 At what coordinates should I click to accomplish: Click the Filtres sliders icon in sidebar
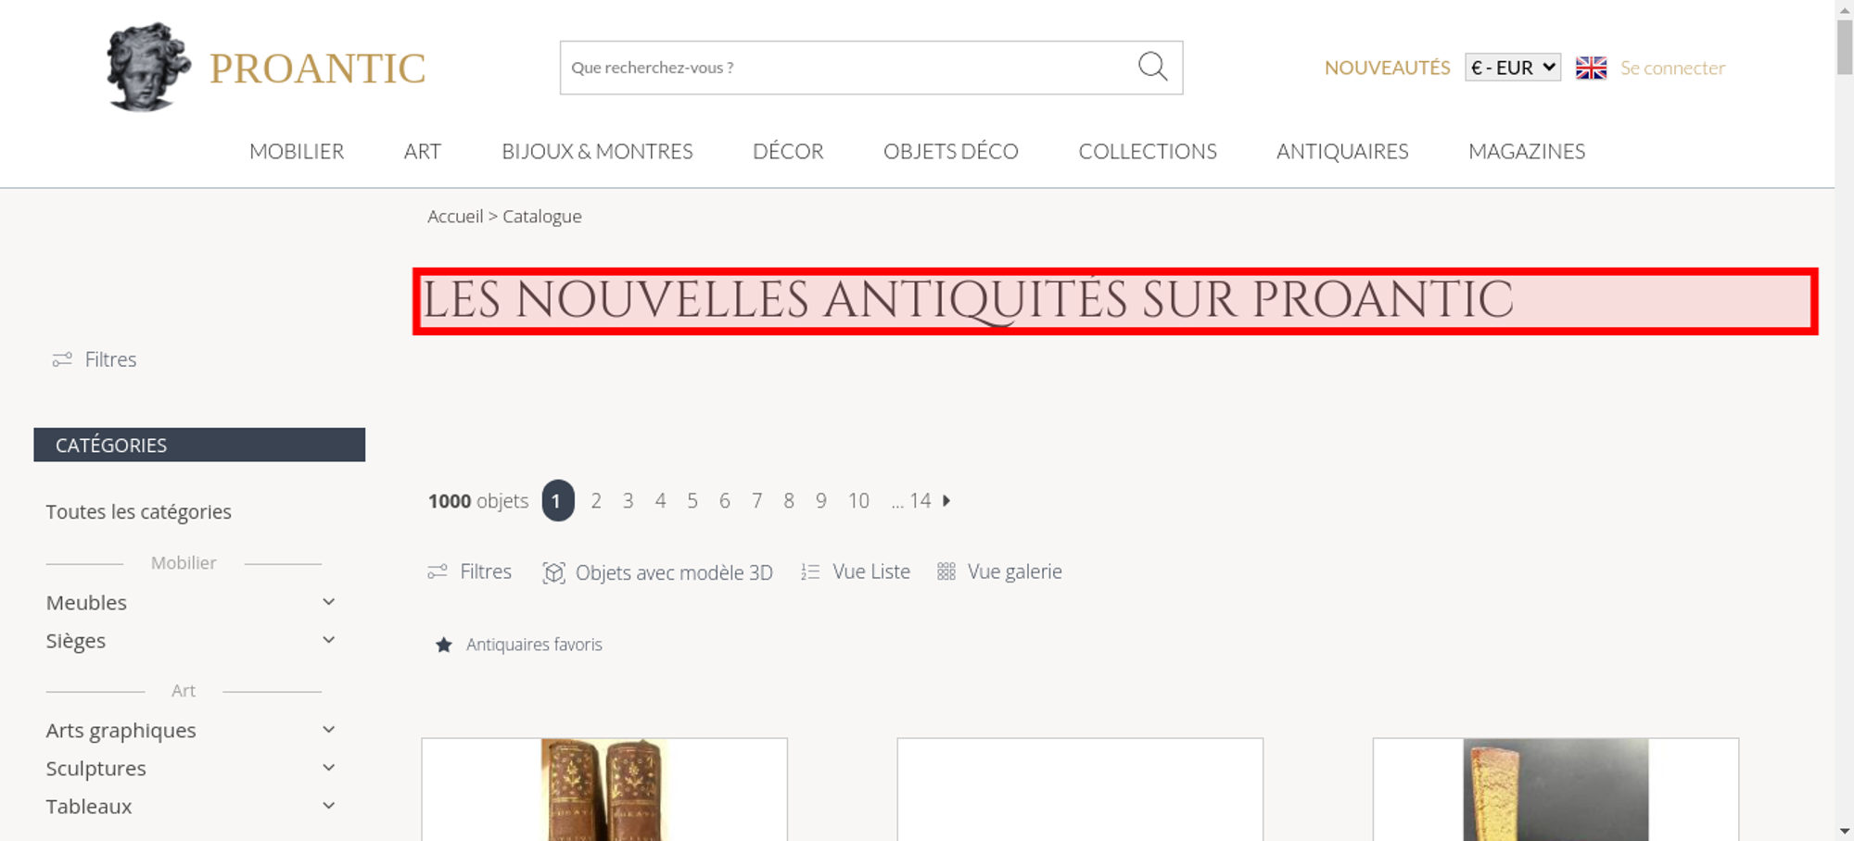62,359
